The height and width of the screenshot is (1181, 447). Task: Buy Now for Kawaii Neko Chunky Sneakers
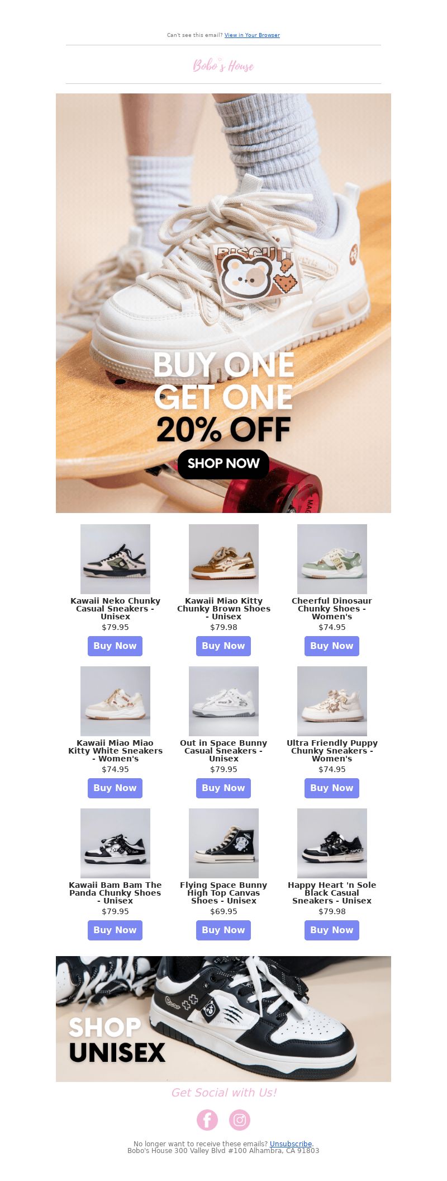115,646
